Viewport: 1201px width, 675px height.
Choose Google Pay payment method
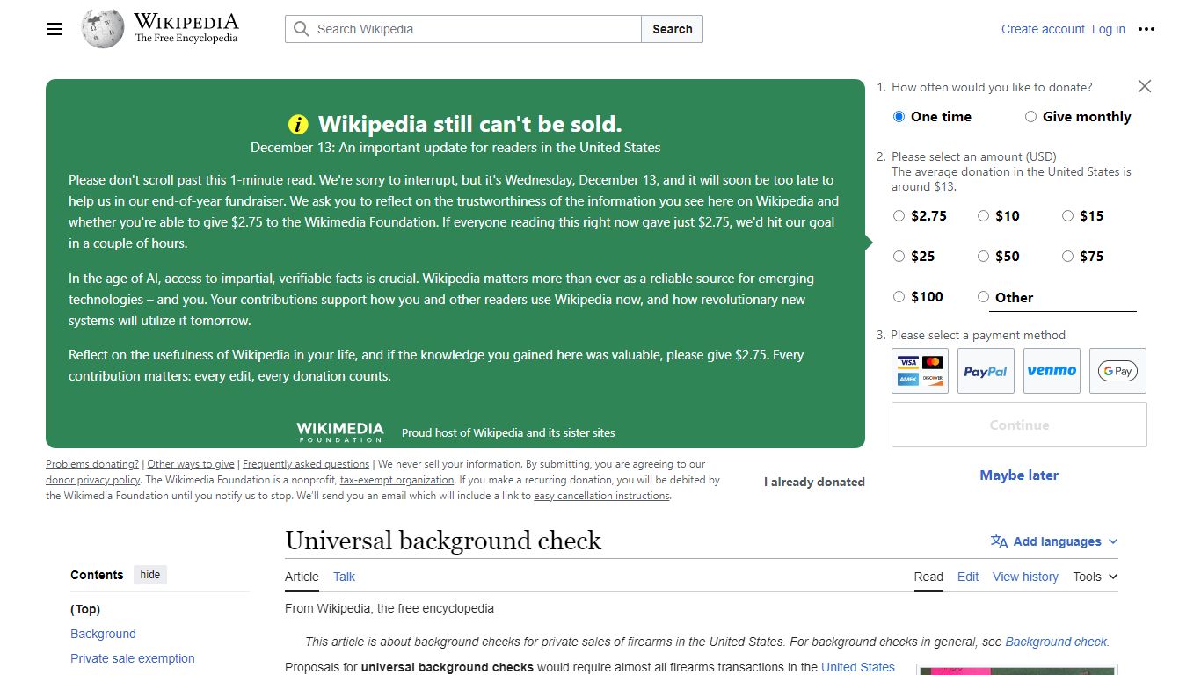click(x=1117, y=371)
